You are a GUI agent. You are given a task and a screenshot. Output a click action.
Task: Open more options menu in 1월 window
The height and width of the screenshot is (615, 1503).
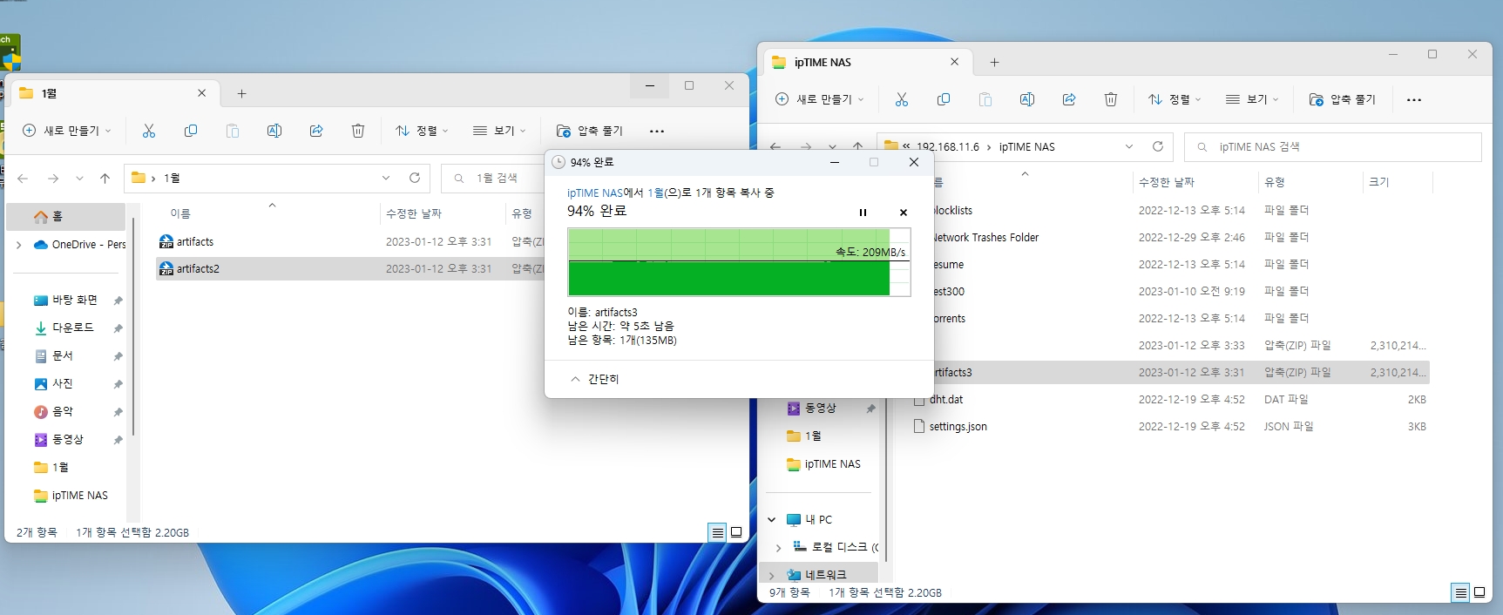click(x=657, y=131)
